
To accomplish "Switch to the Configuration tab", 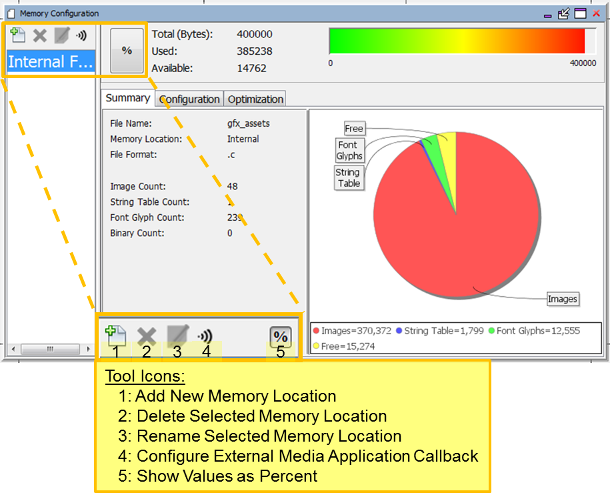I will point(189,99).
